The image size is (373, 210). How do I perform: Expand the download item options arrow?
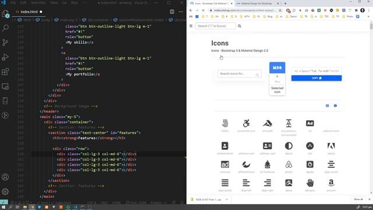coord(227,199)
